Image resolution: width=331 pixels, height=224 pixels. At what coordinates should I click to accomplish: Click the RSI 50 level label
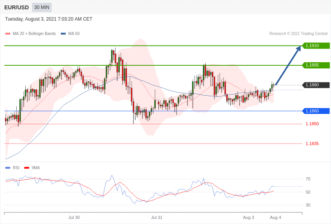tap(308, 192)
